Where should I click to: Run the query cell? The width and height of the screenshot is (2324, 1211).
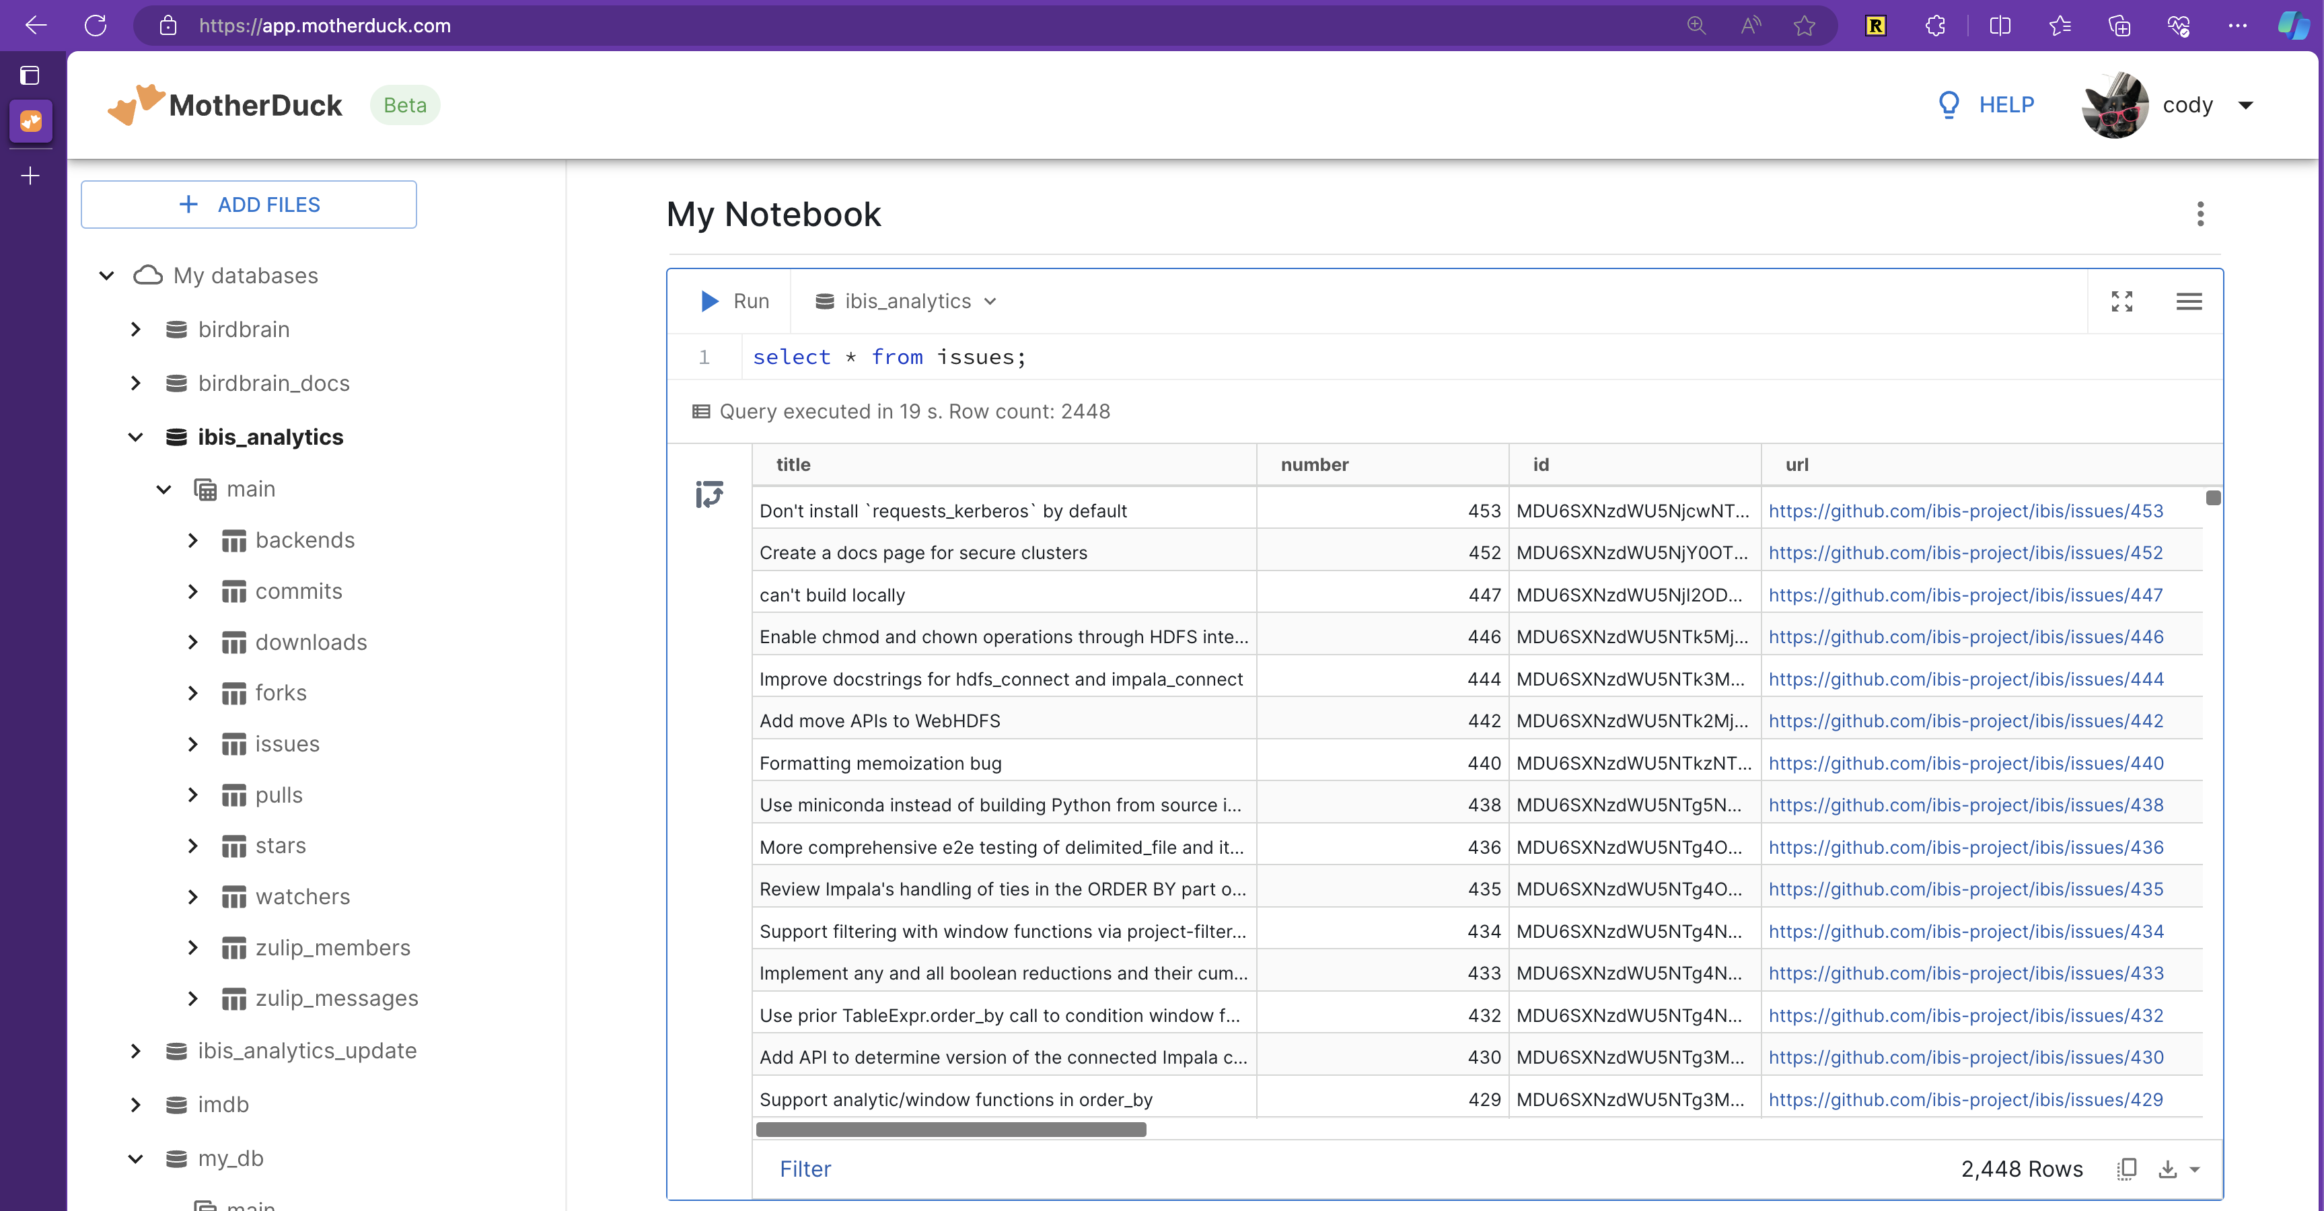(734, 301)
